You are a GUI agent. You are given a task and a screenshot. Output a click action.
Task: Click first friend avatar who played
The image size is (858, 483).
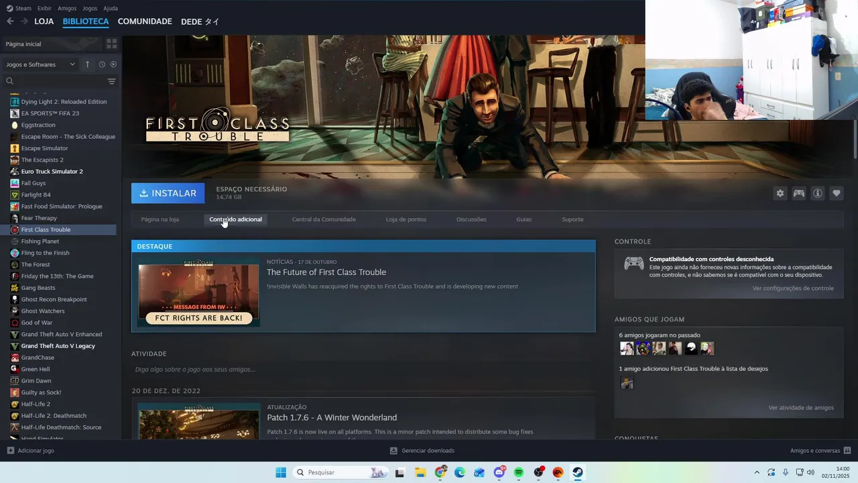(x=627, y=348)
